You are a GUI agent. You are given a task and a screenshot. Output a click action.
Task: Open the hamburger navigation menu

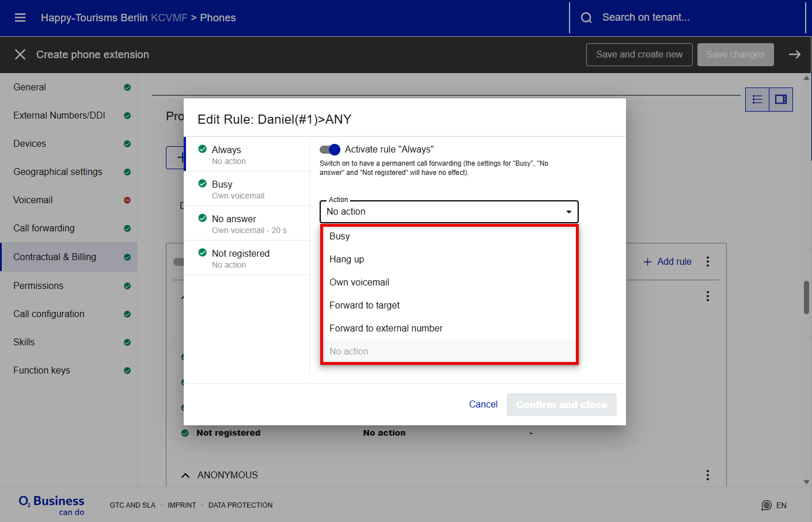click(20, 18)
